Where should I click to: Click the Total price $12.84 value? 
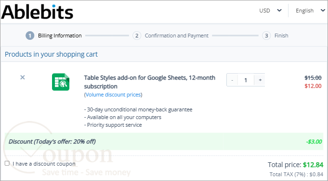tap(313, 165)
